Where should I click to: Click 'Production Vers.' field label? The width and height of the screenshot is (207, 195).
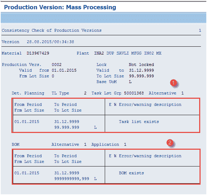click(21, 65)
